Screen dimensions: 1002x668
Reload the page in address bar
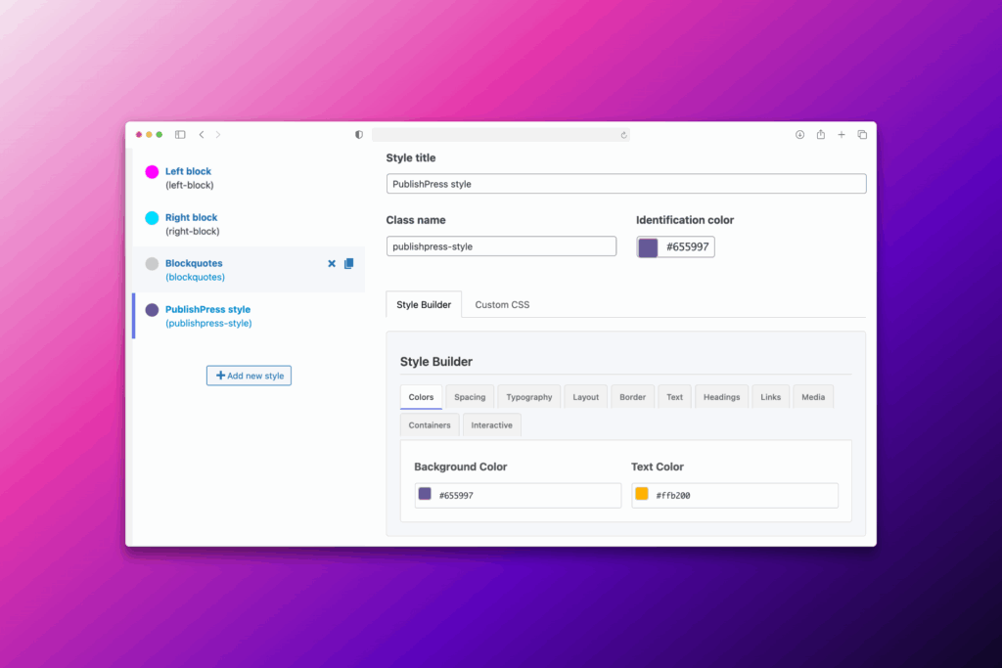(623, 135)
